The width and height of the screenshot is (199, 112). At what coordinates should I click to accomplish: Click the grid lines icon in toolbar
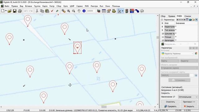pos(142,11)
